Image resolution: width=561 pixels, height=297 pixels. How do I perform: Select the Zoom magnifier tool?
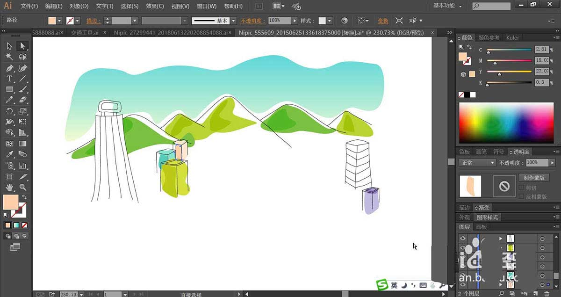(x=22, y=187)
